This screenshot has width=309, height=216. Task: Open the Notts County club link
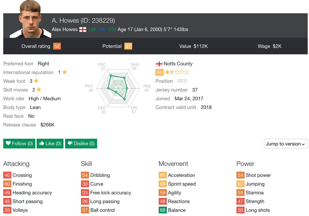click(178, 64)
